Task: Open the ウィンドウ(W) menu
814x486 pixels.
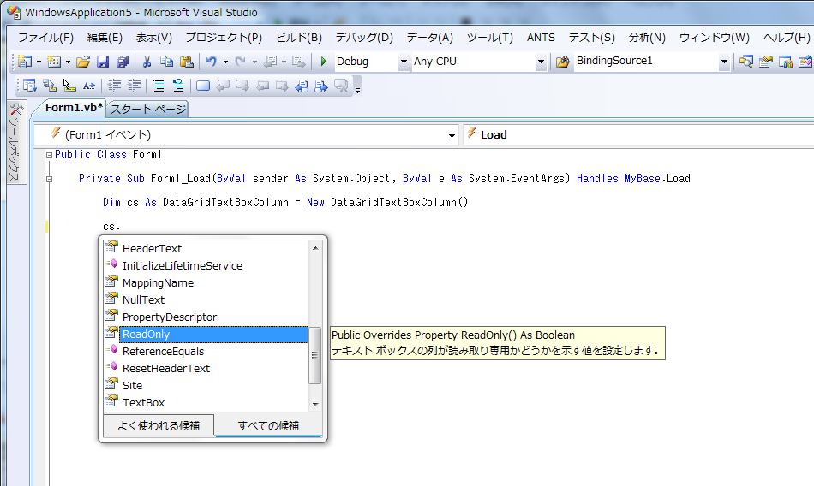Action: coord(715,38)
